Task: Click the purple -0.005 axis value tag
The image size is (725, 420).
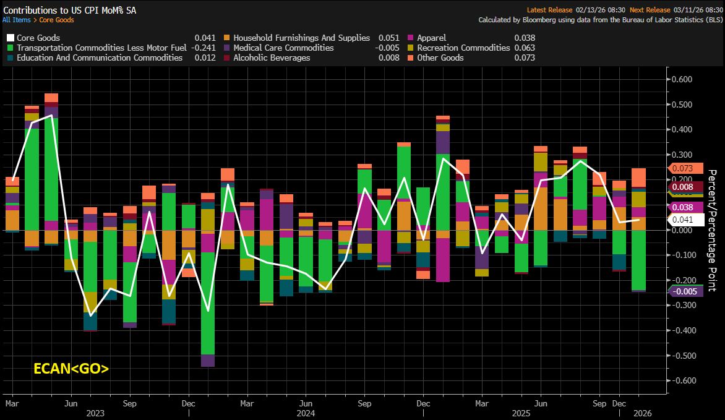Action: click(x=686, y=291)
